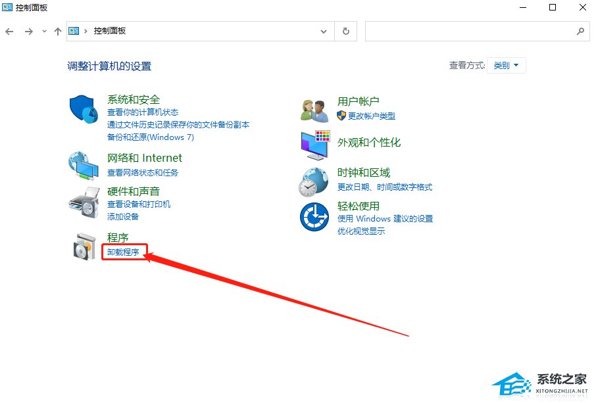Image resolution: width=598 pixels, height=403 pixels.
Task: Open 时钟和区域 category heading
Action: (364, 173)
